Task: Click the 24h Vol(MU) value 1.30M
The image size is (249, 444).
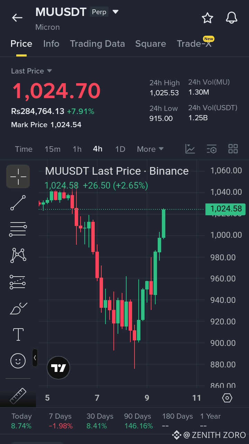Action: pos(199,92)
